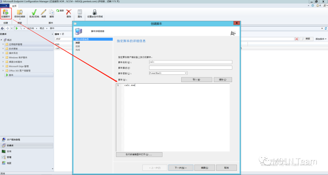
Task: Go forward with the navigation arrow
Action: click(7, 28)
